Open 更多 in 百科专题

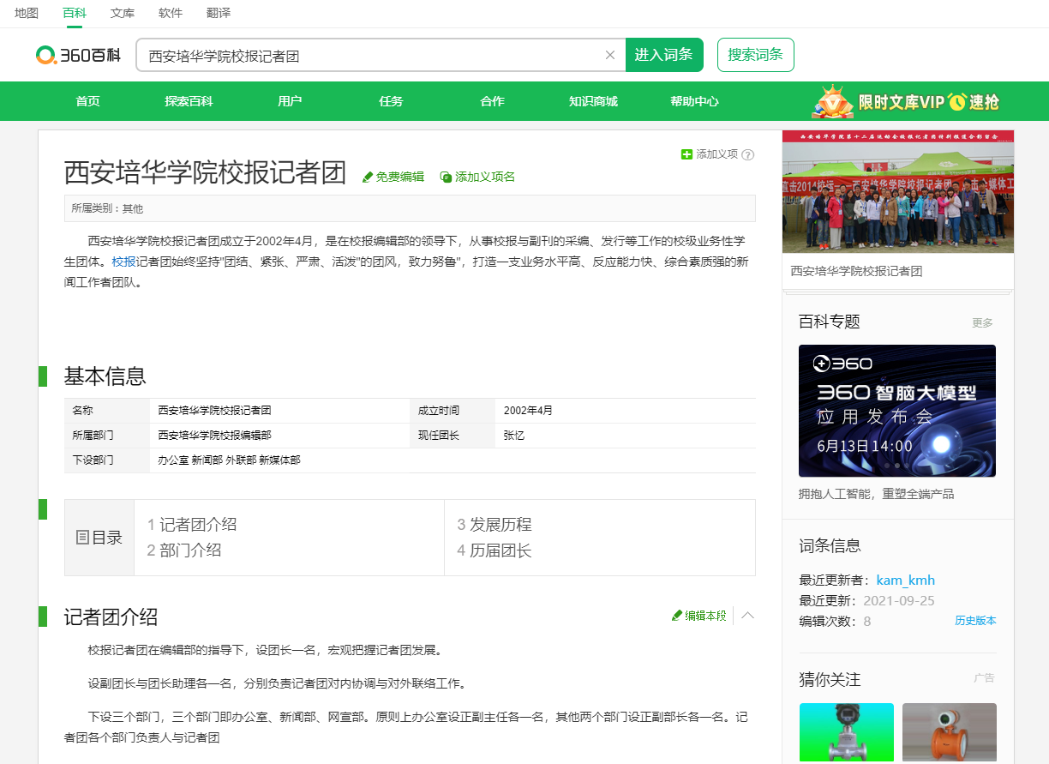pos(982,322)
